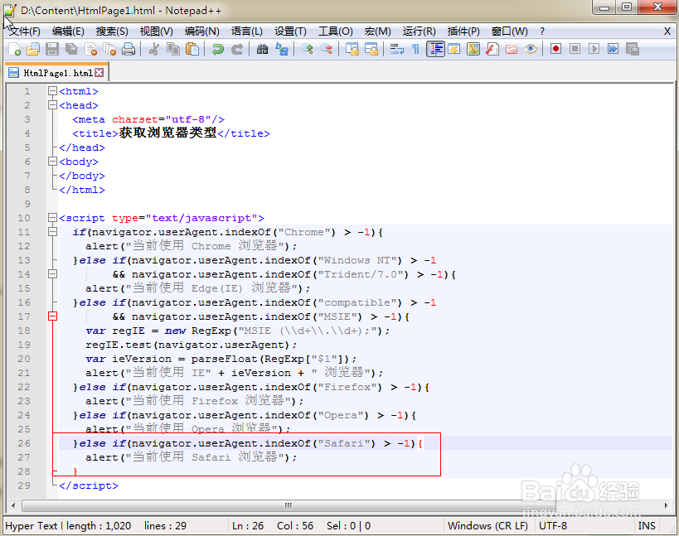Play back the recorded macro

point(594,49)
